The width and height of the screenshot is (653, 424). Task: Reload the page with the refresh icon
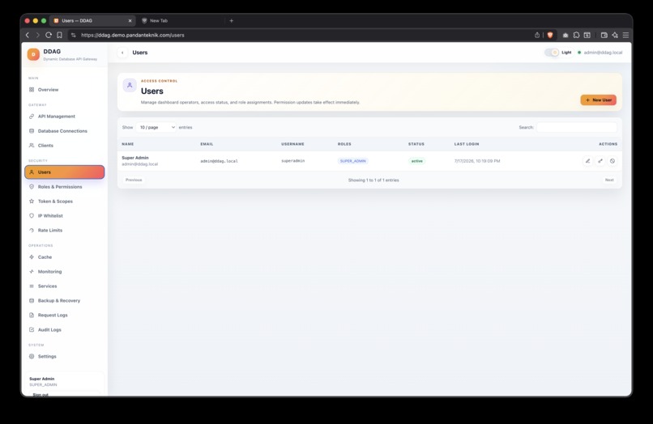click(x=49, y=35)
